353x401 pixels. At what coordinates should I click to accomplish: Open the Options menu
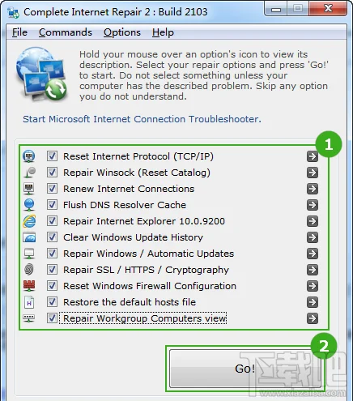(122, 32)
